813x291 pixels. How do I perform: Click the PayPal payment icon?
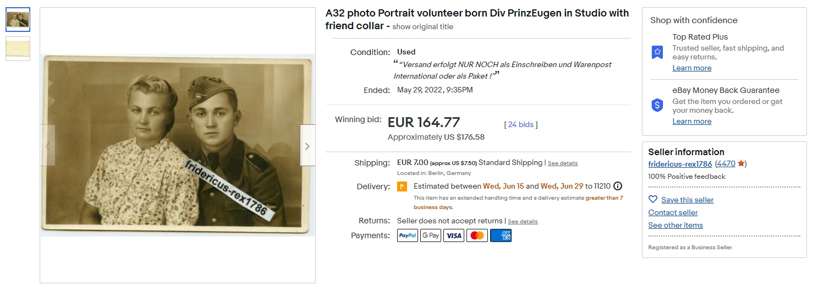click(408, 235)
